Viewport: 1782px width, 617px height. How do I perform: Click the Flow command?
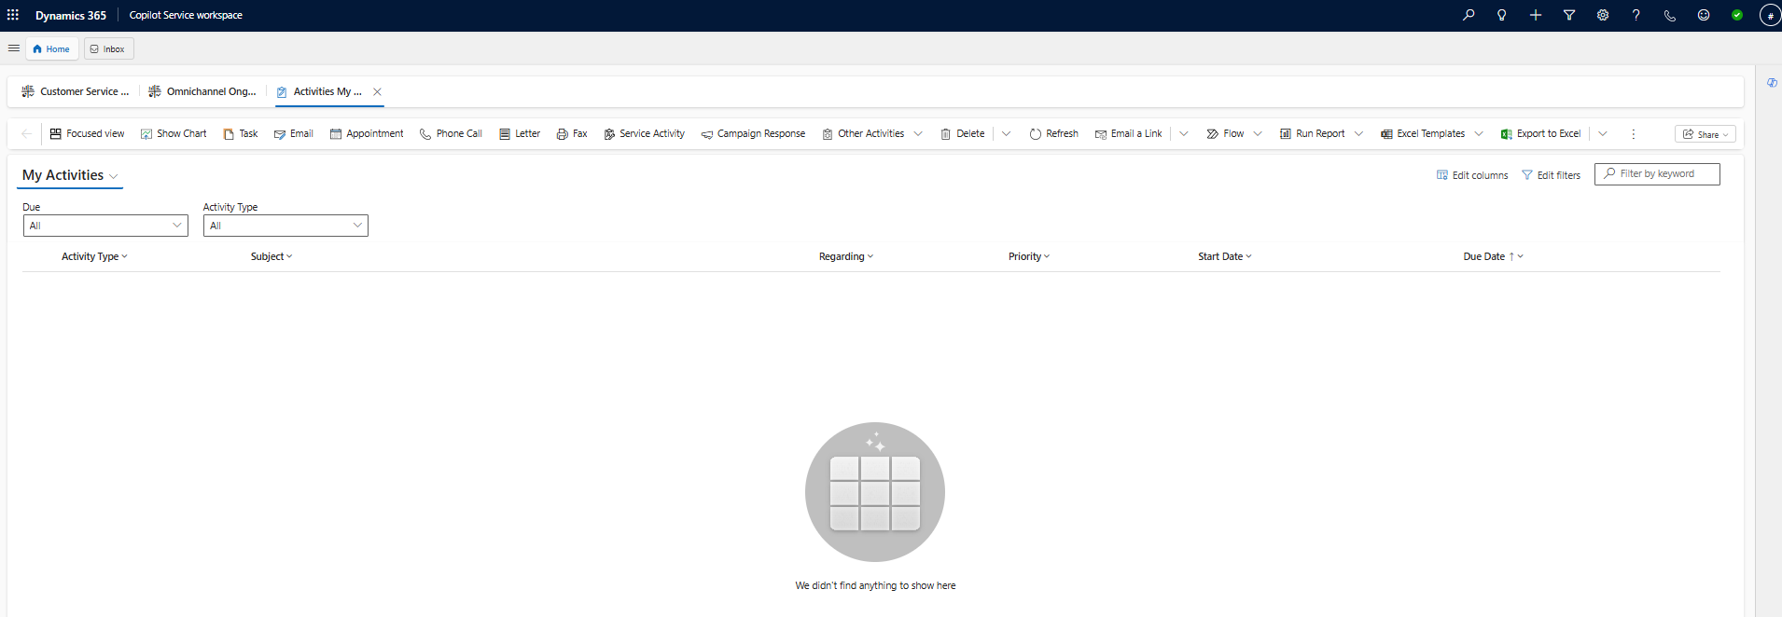tap(1225, 134)
